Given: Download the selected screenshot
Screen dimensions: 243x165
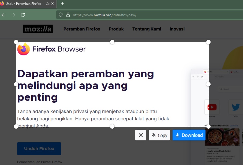Looking at the screenshot, I should coord(189,135).
